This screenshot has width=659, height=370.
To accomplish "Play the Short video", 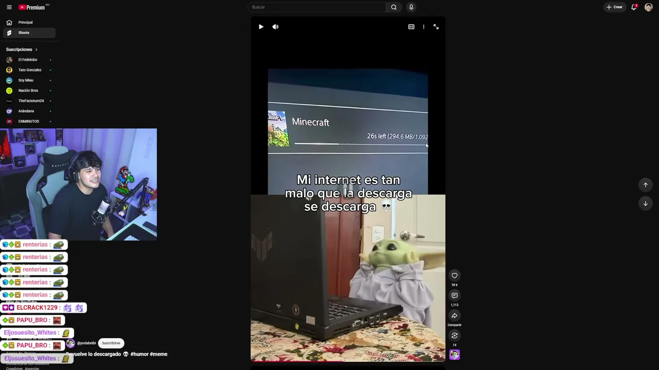I will pos(261,27).
